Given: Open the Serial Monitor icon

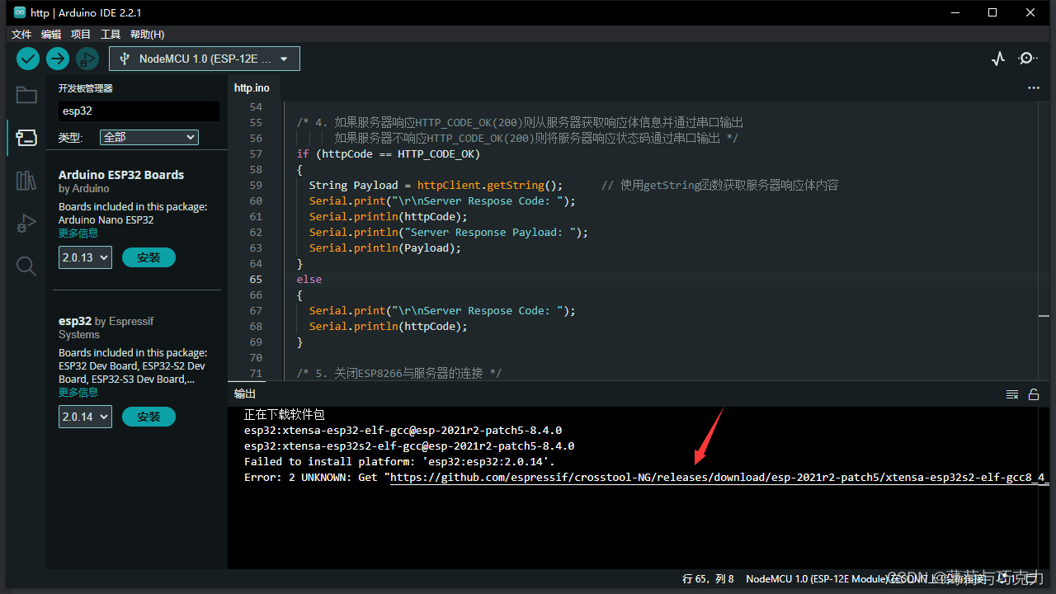Looking at the screenshot, I should point(1028,59).
